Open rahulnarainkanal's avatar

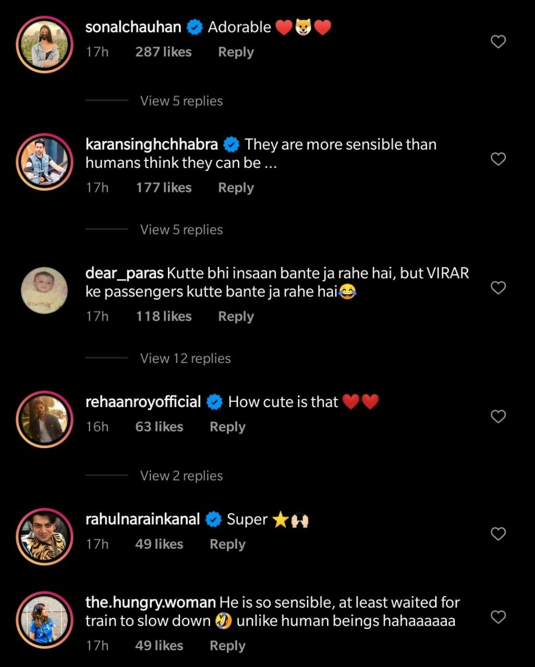45,537
